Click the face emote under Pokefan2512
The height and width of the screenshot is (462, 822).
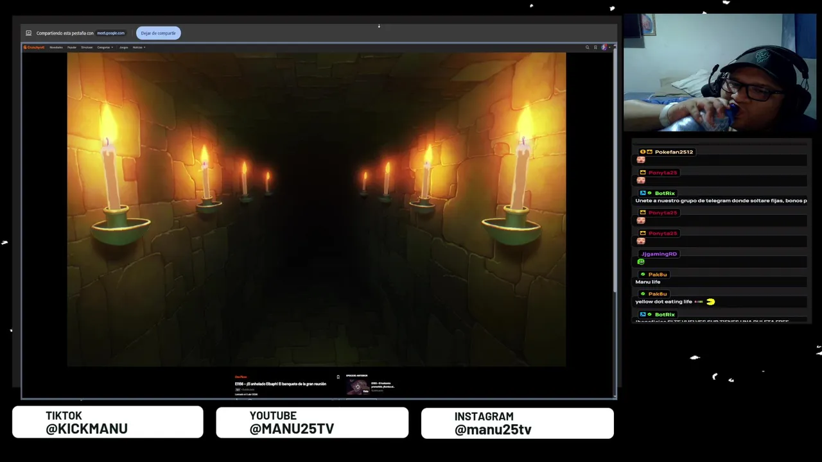(640, 159)
